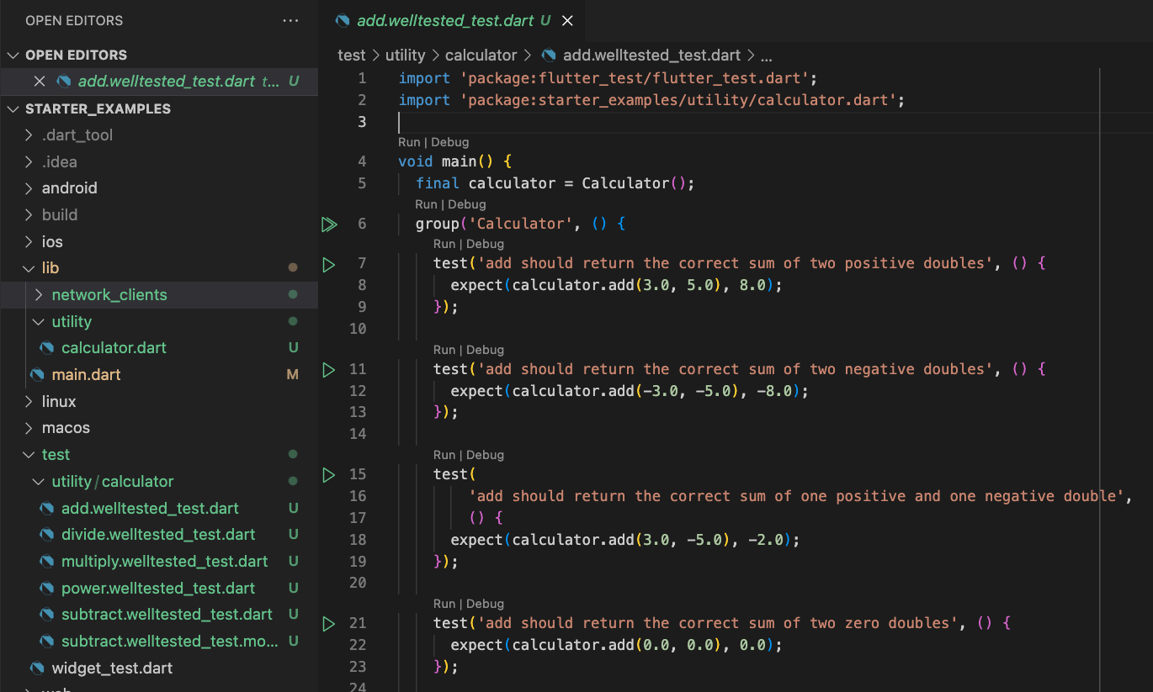Click Debug CodeLens above void main()
Screen dimensions: 1153x692
[450, 142]
